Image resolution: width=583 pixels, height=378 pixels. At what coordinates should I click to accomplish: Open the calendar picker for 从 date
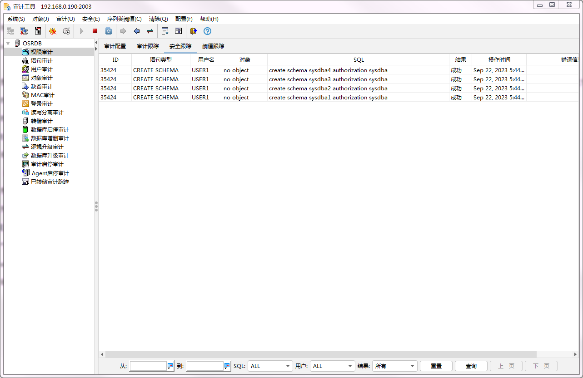pyautogui.click(x=170, y=366)
